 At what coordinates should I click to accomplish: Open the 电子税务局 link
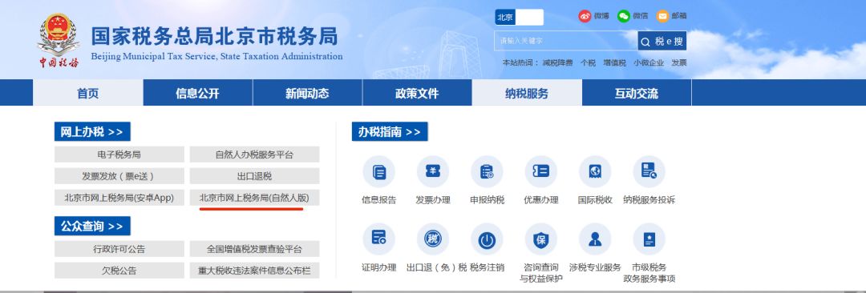coord(119,155)
